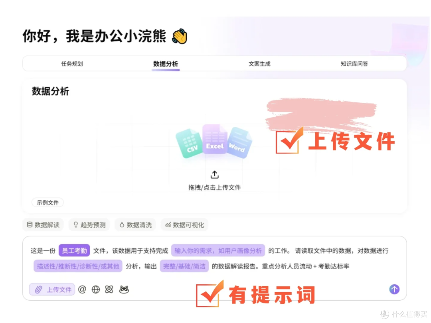Choose the 数据可视化 chip

(185, 225)
